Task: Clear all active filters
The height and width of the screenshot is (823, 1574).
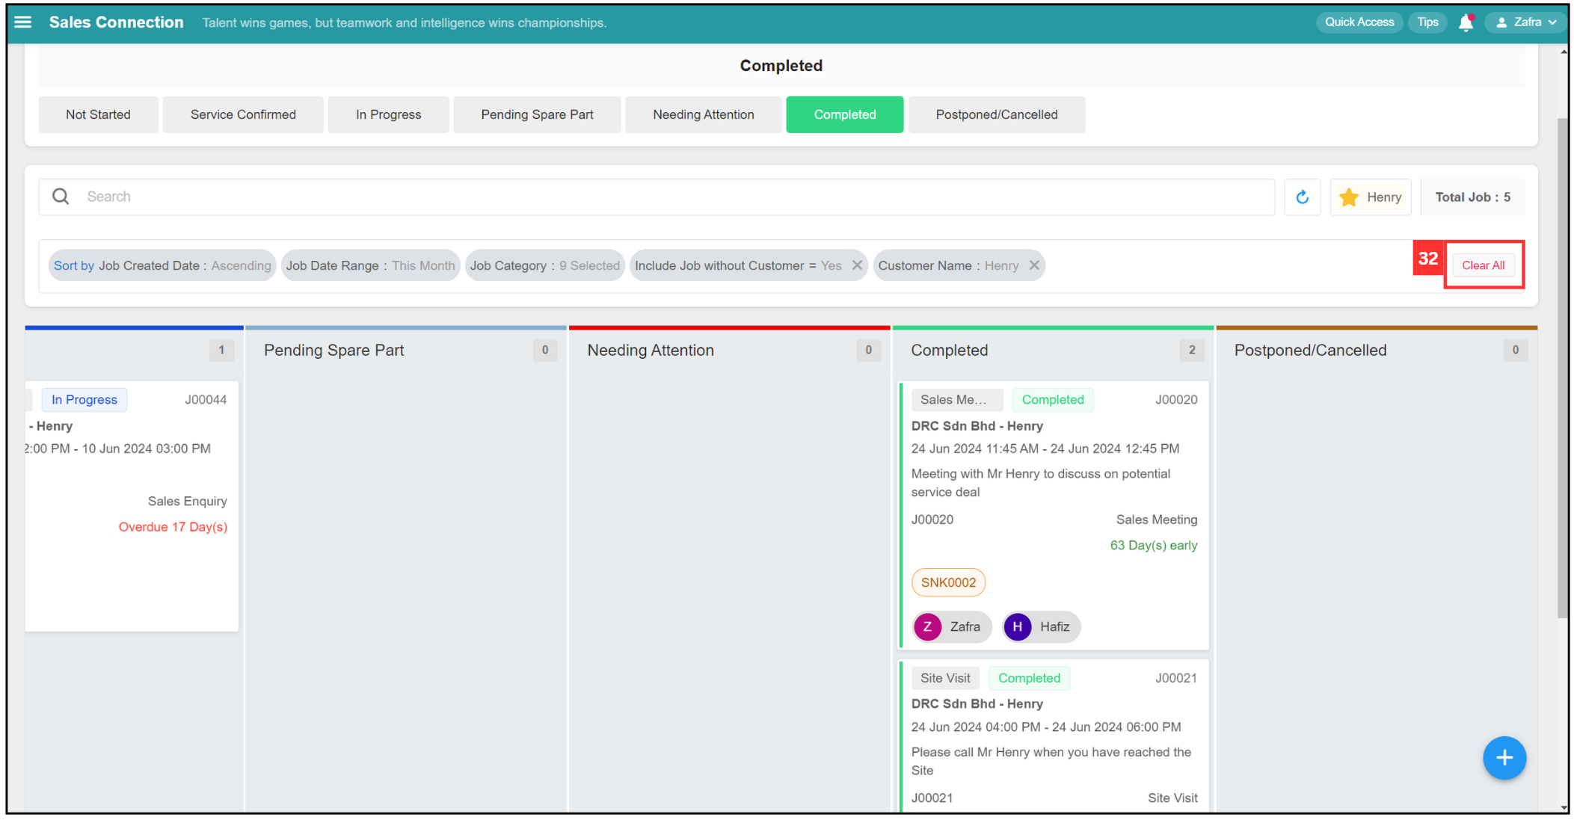Action: coord(1484,265)
